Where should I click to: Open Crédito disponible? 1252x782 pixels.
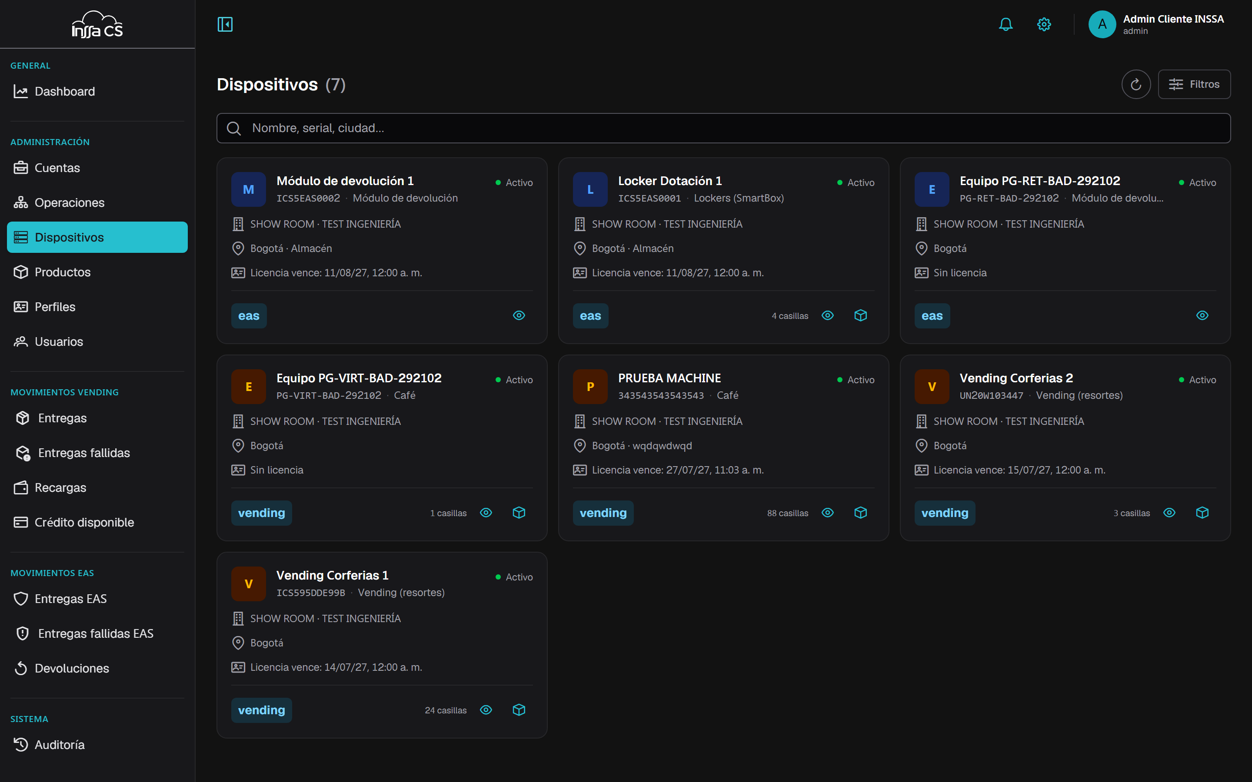[x=97, y=522]
